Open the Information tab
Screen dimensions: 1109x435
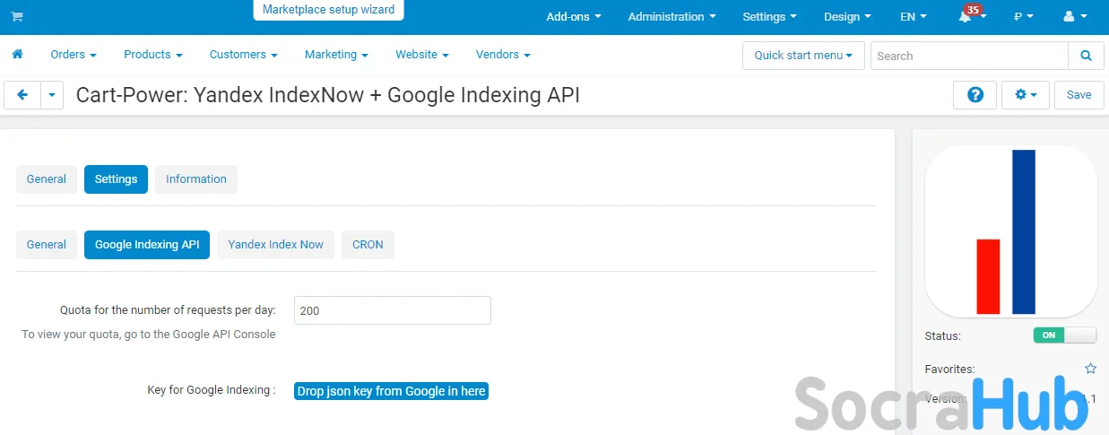(195, 179)
